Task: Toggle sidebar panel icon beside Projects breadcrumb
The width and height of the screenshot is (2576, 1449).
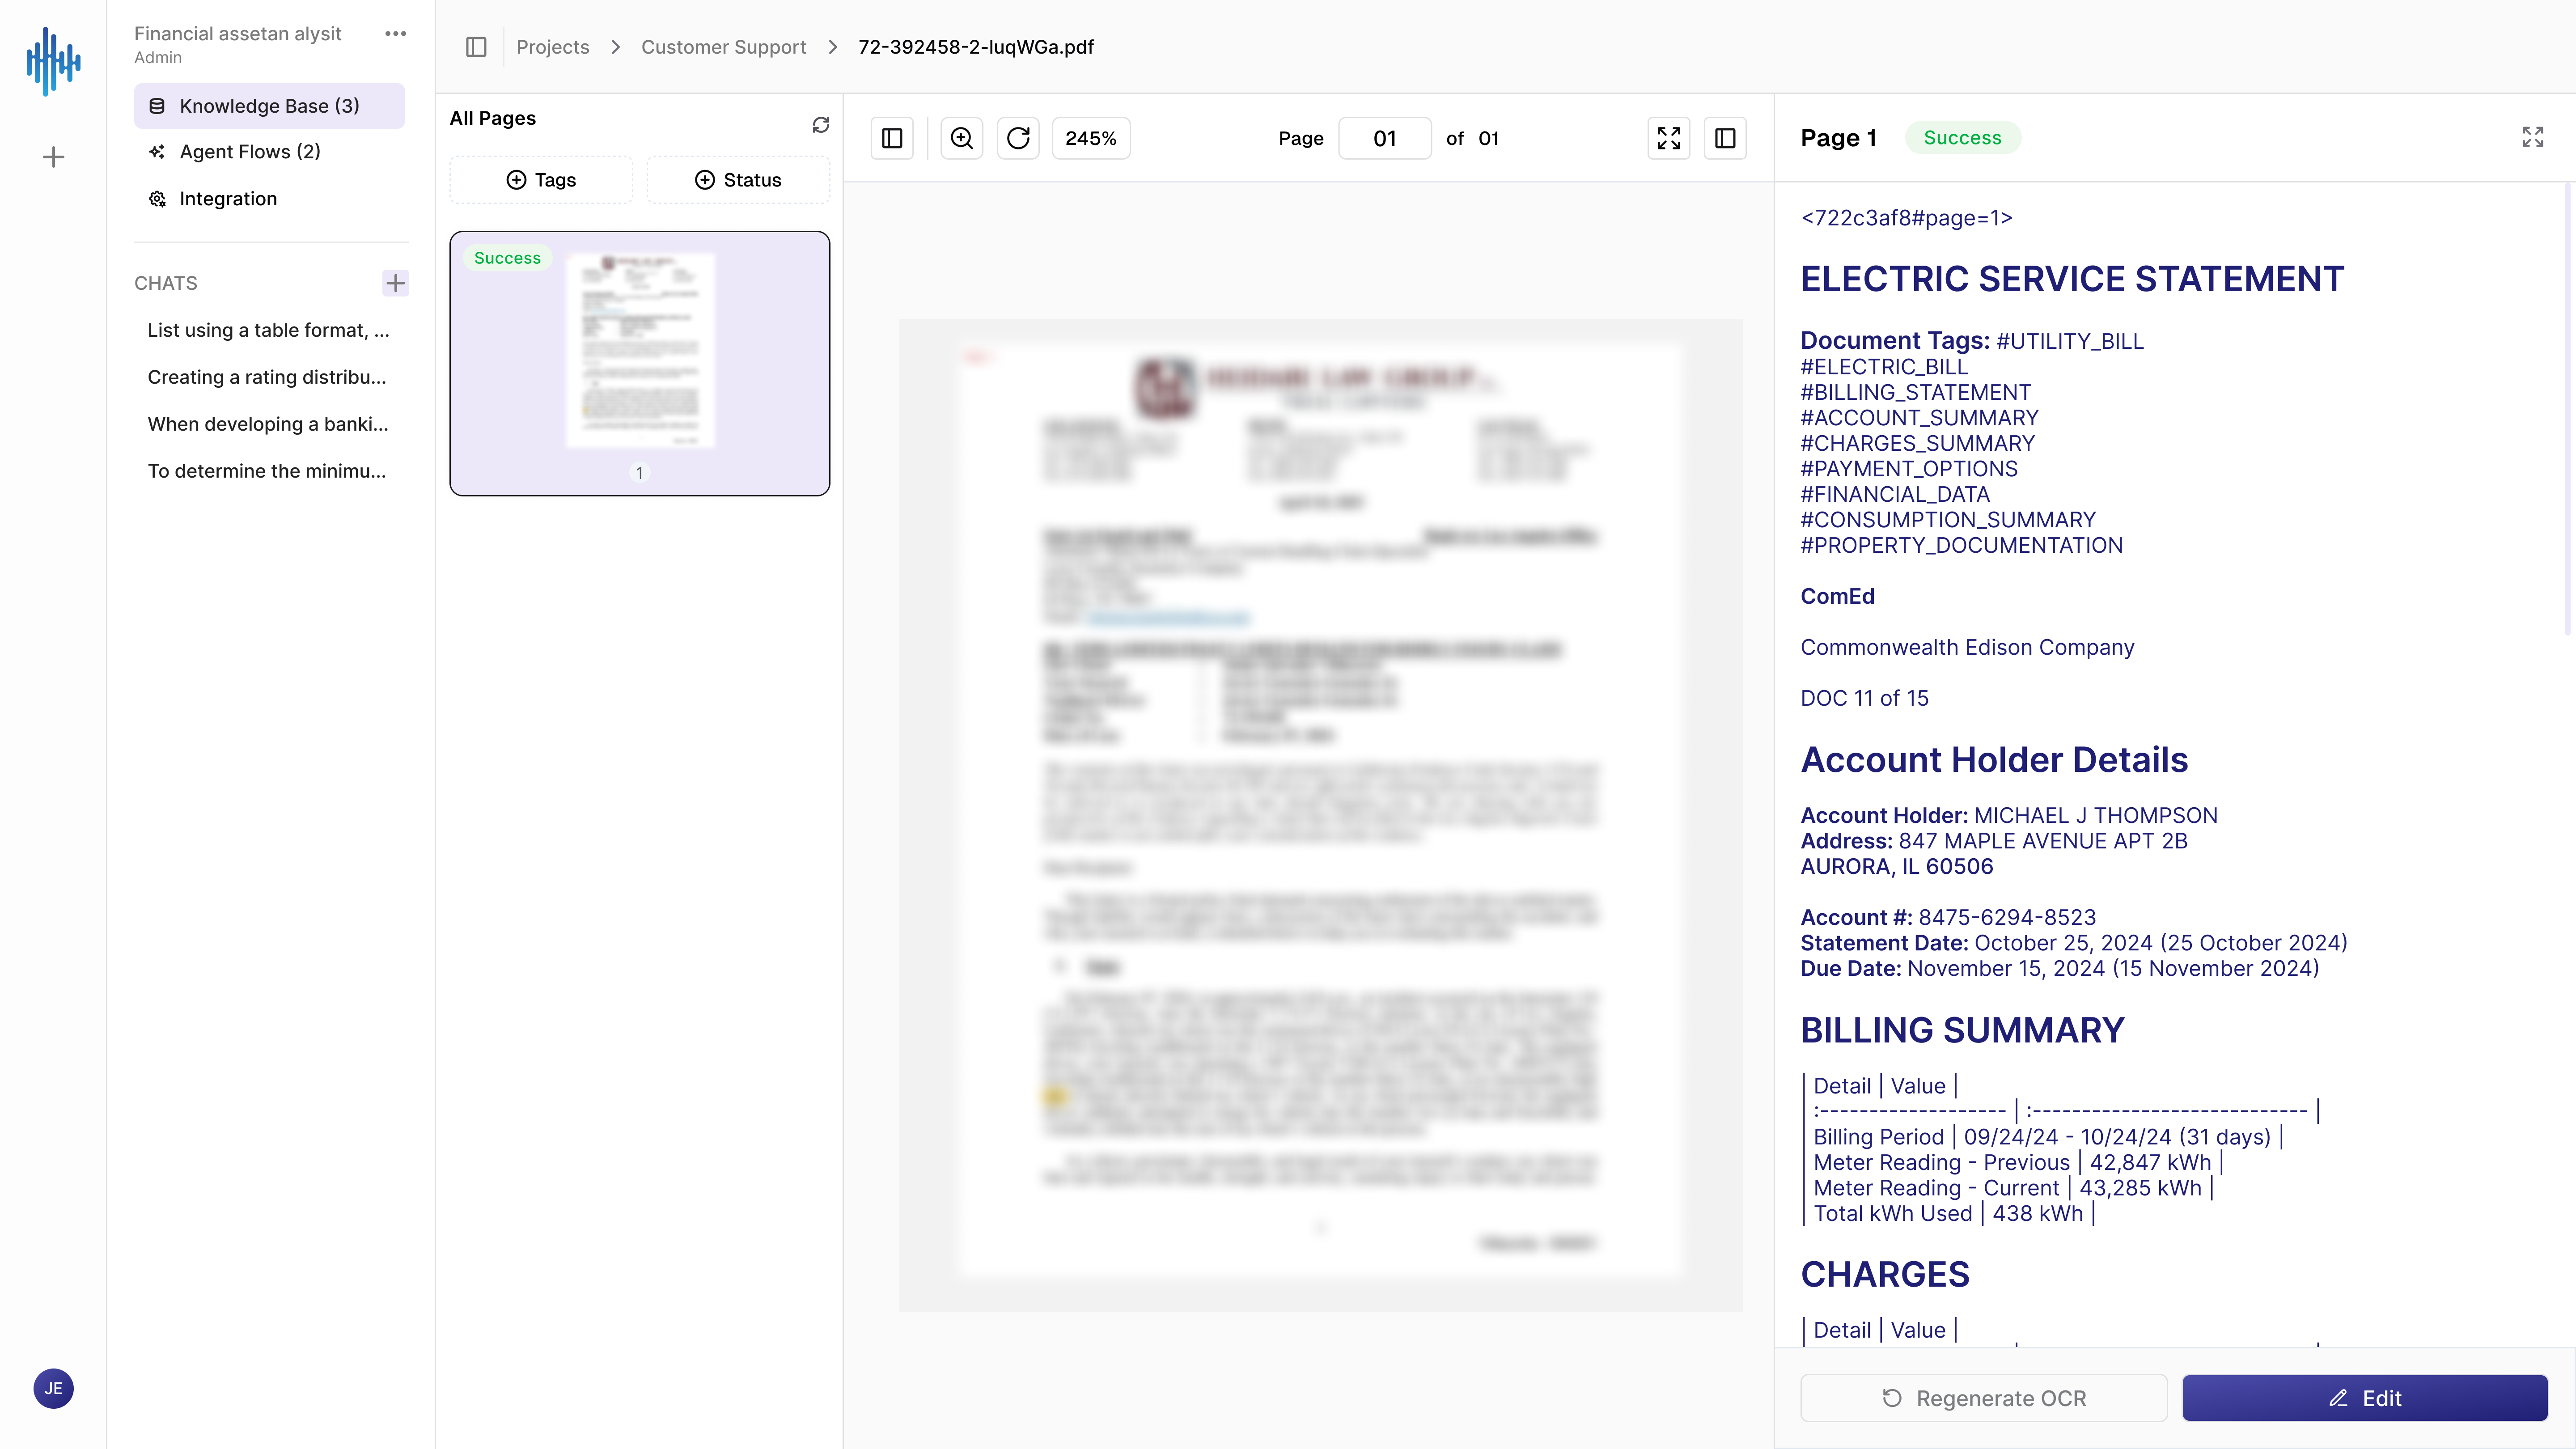Action: pos(476,47)
